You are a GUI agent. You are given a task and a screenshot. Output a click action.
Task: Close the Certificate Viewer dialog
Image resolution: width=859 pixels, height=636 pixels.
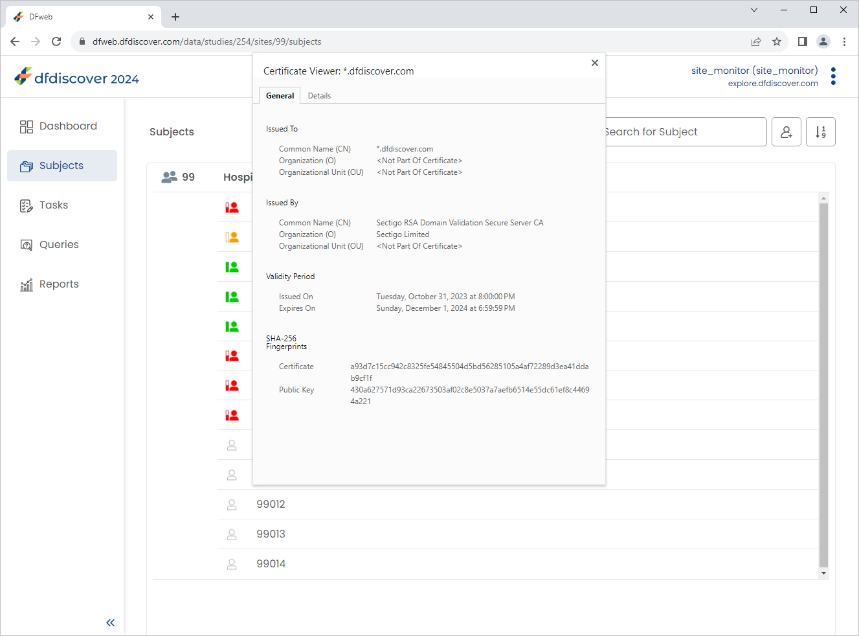click(x=595, y=63)
